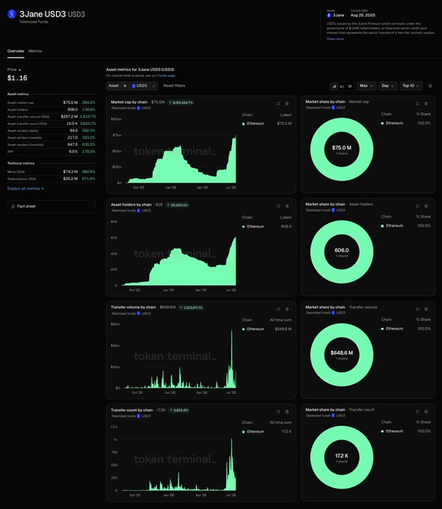Select 'Redemptions (30d)' technical metric row
The width and height of the screenshot is (442, 509).
point(52,179)
